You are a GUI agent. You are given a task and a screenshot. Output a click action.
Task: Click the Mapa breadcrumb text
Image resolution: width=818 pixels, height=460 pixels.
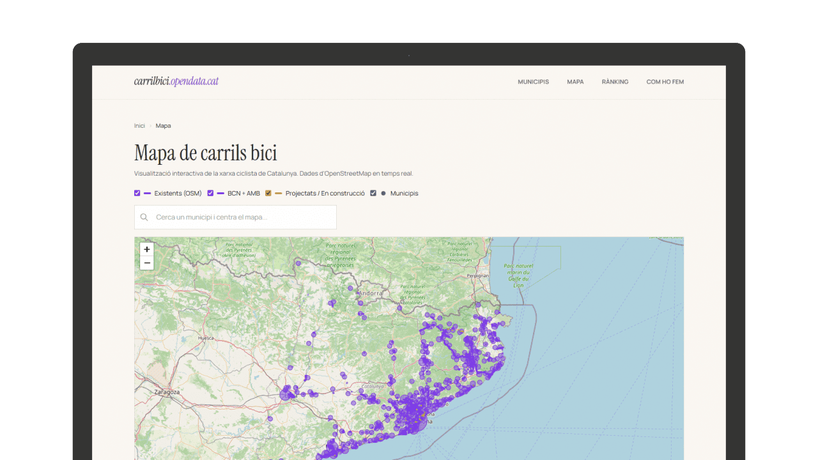[x=163, y=126]
